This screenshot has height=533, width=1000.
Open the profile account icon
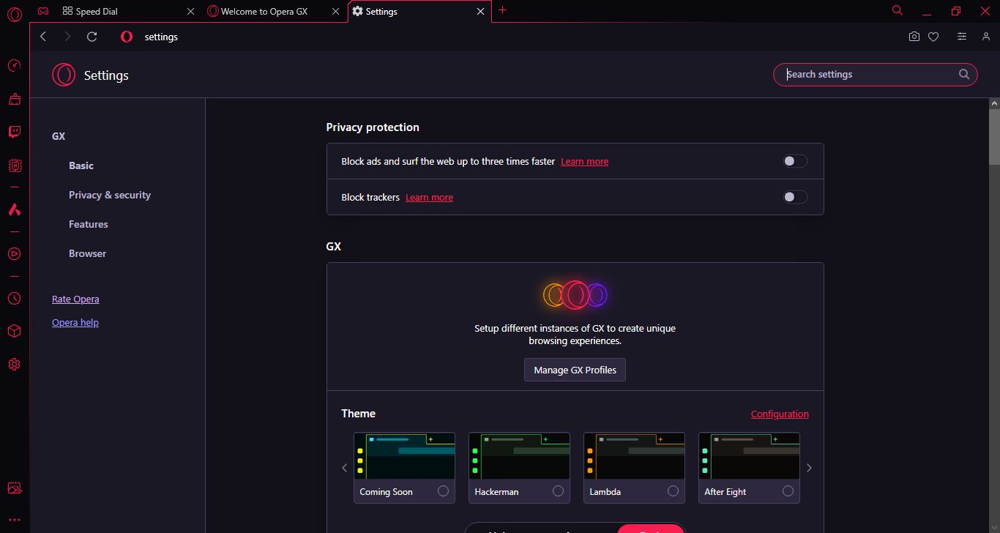pos(986,37)
